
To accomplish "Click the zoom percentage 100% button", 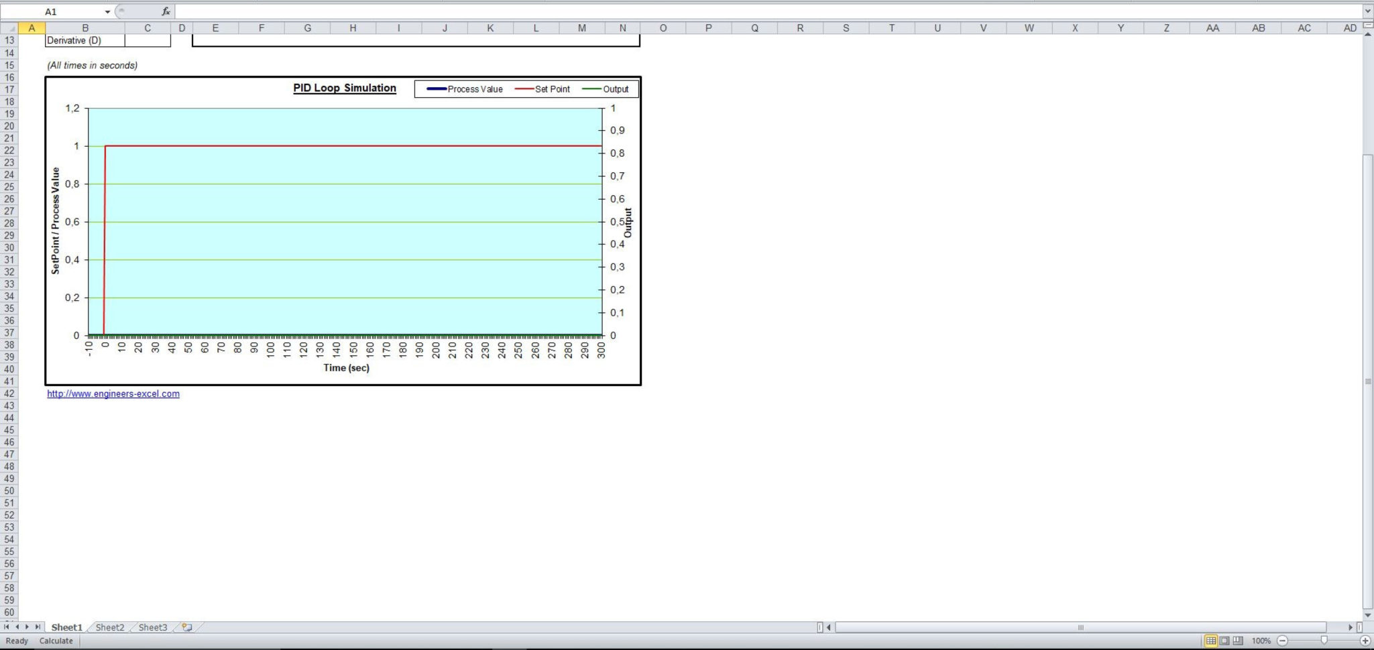I will pyautogui.click(x=1260, y=641).
